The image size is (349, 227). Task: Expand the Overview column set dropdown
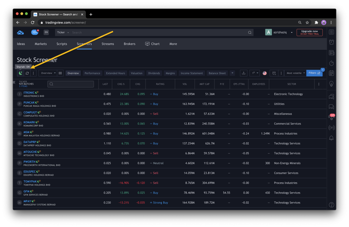click(x=47, y=73)
